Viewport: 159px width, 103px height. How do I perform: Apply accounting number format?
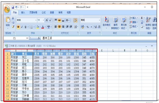point(82,27)
